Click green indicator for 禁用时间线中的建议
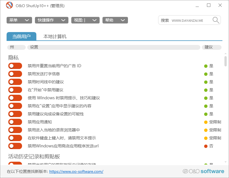 pos(206,82)
